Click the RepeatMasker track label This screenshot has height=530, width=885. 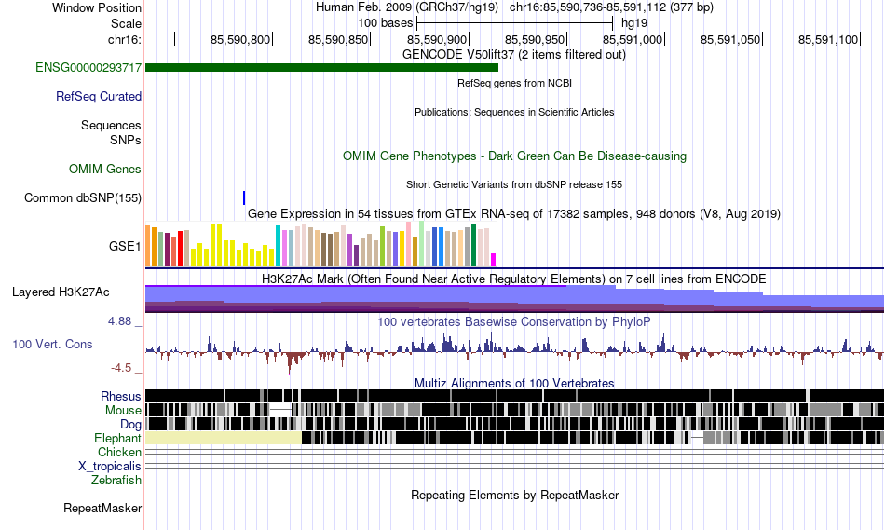point(102,508)
